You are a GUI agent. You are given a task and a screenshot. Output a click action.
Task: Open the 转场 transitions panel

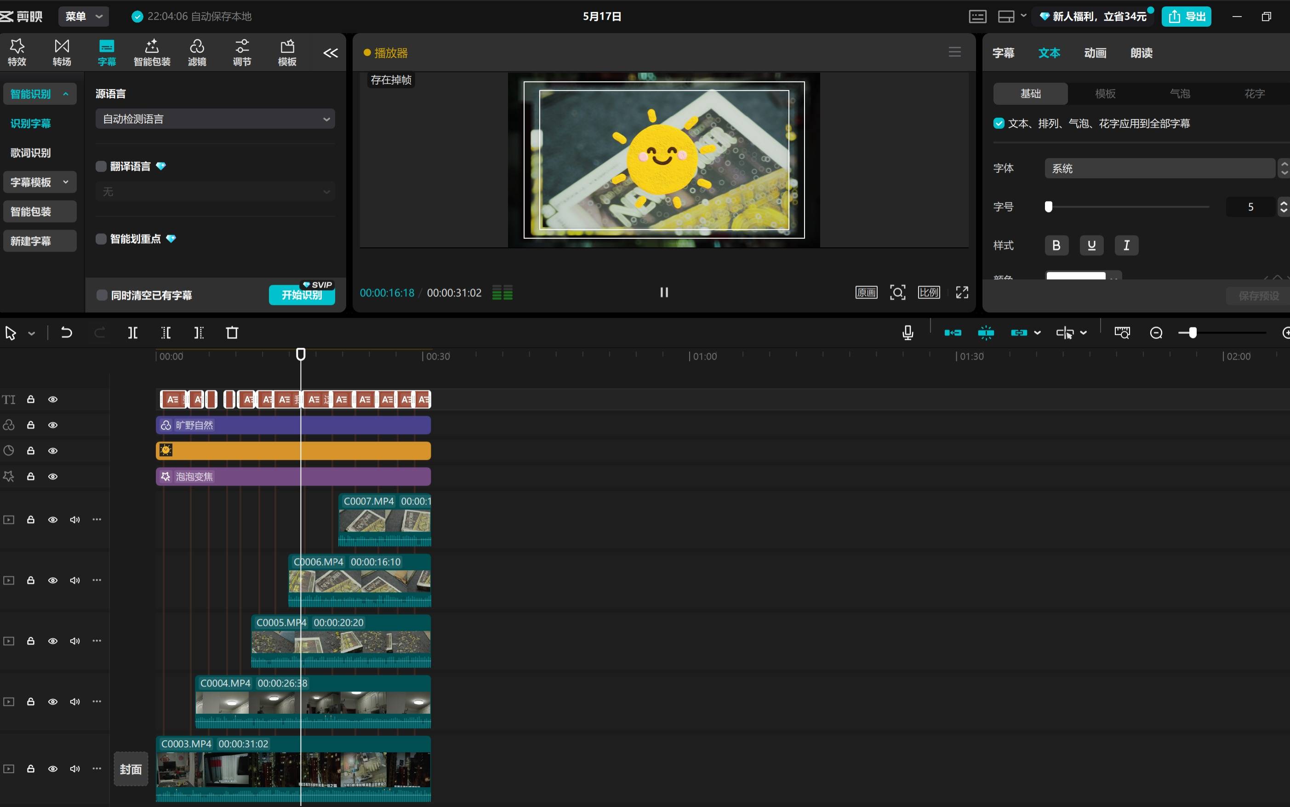(62, 52)
